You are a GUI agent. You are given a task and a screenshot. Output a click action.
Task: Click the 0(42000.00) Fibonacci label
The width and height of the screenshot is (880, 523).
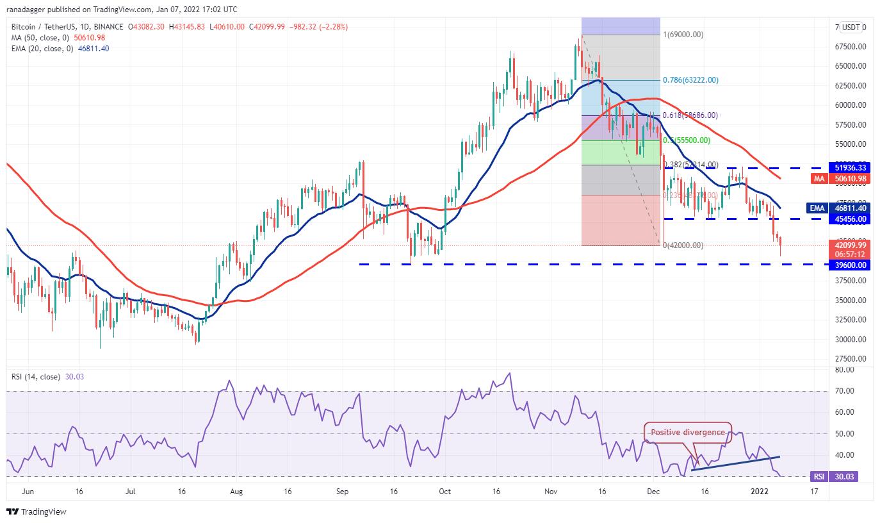[x=683, y=245]
